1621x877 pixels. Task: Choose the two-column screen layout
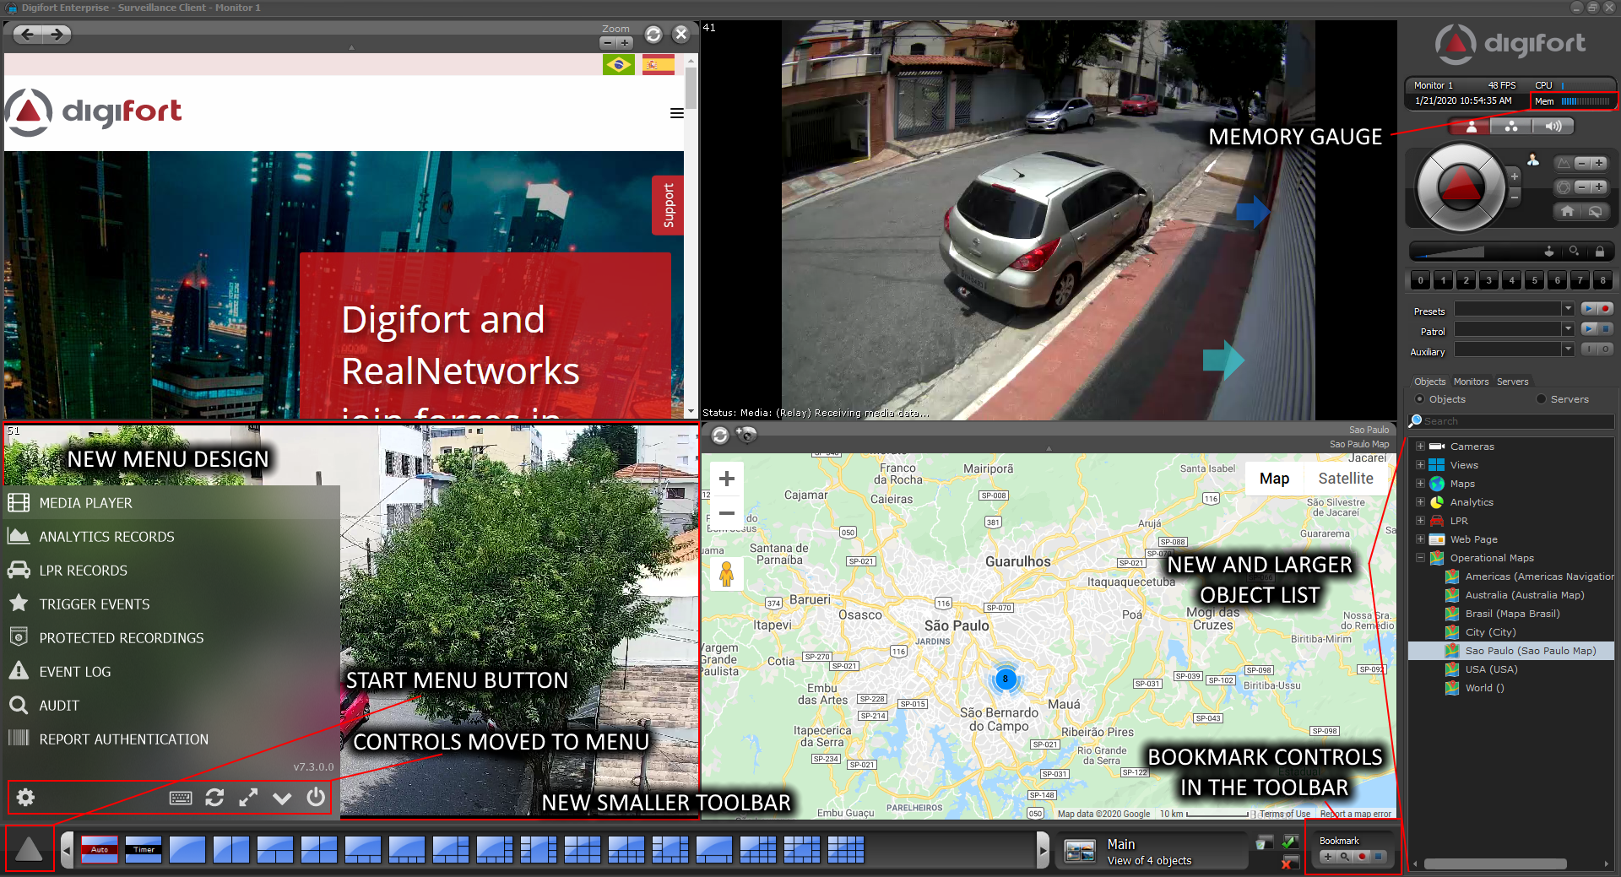click(231, 849)
